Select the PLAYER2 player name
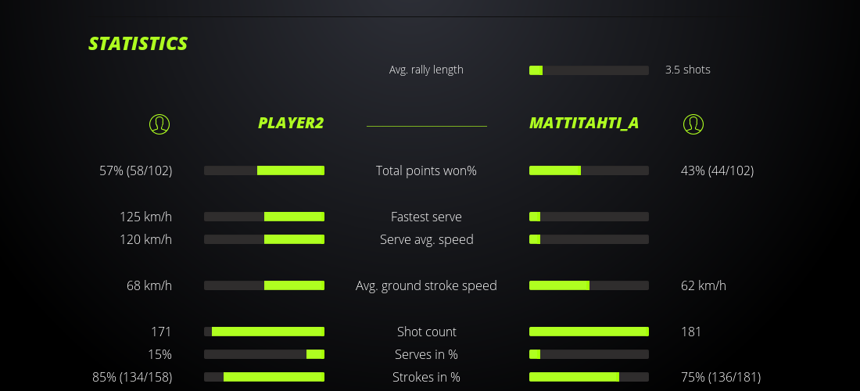This screenshot has width=860, height=391. coord(291,123)
